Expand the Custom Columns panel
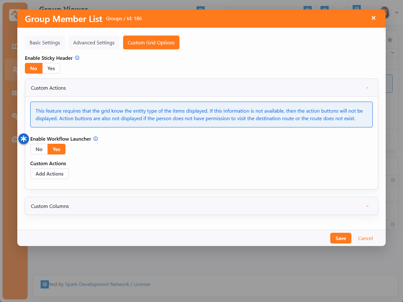 pyautogui.click(x=367, y=206)
